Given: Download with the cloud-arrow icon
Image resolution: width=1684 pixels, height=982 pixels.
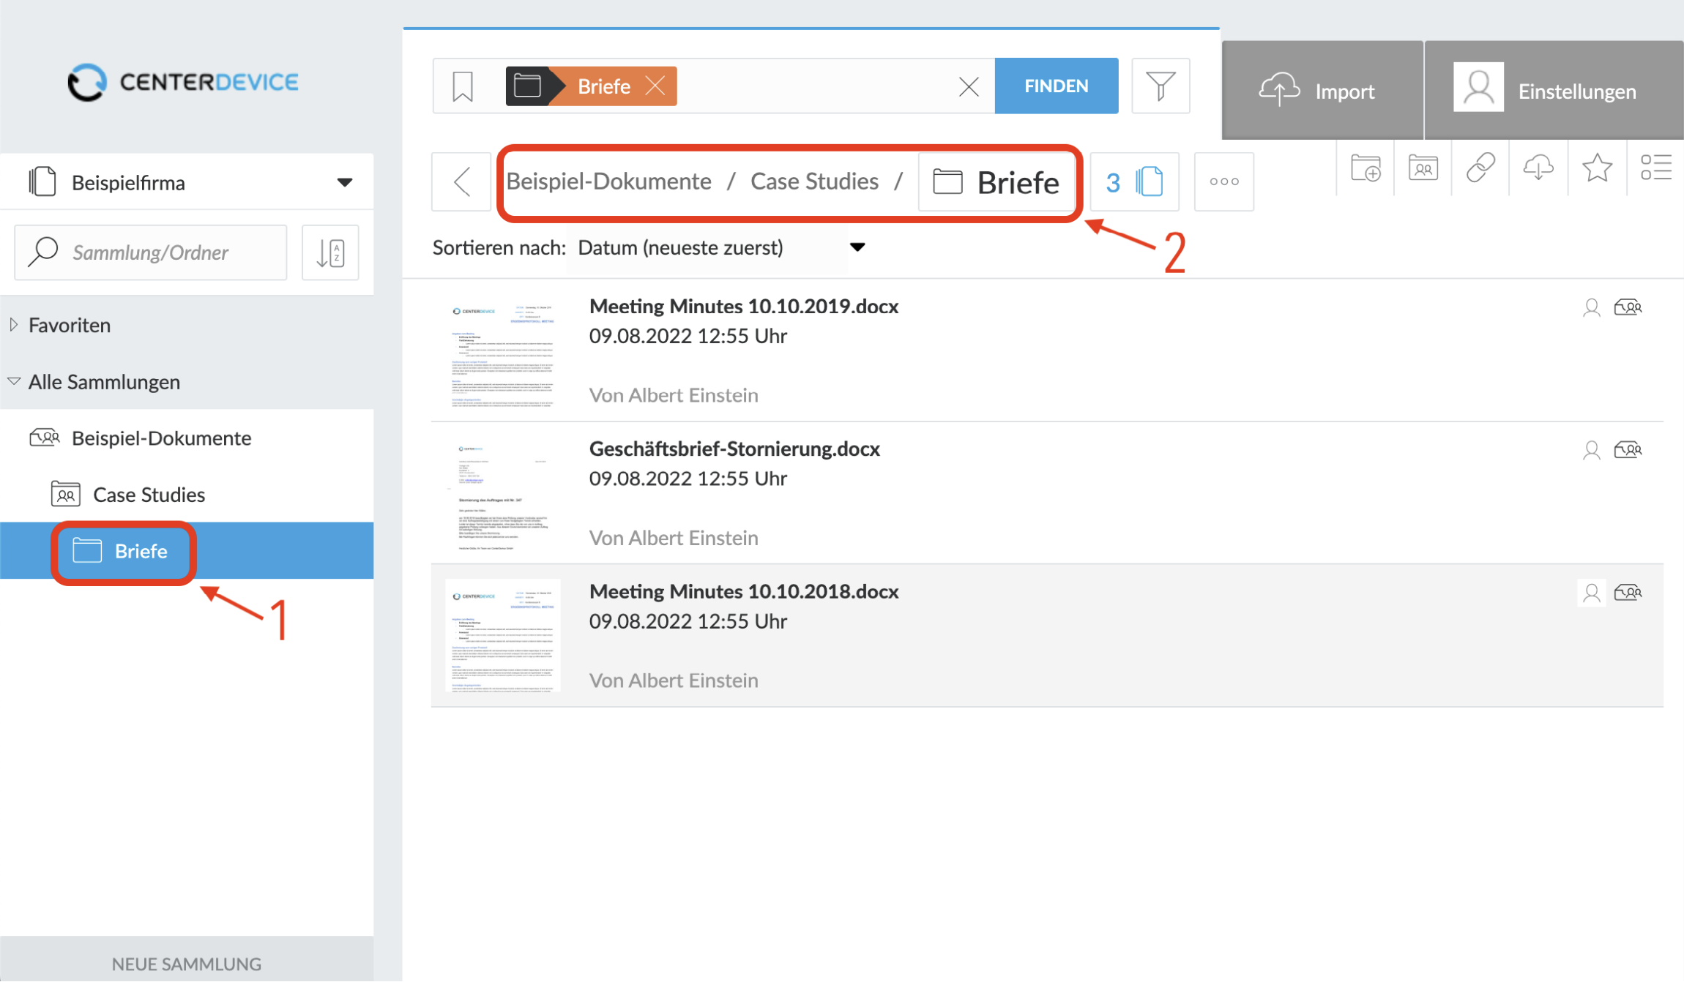Looking at the screenshot, I should (x=1538, y=168).
